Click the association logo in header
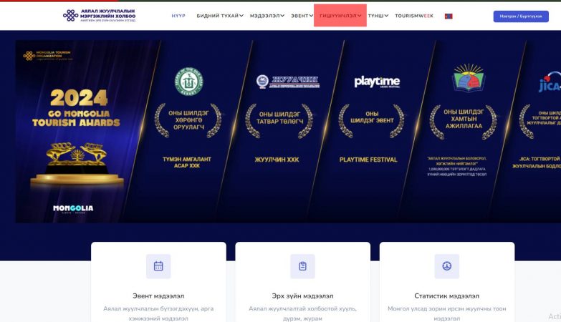 99,16
